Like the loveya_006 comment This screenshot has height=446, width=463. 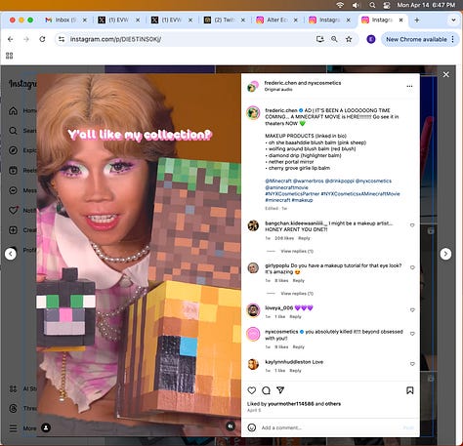(x=412, y=310)
